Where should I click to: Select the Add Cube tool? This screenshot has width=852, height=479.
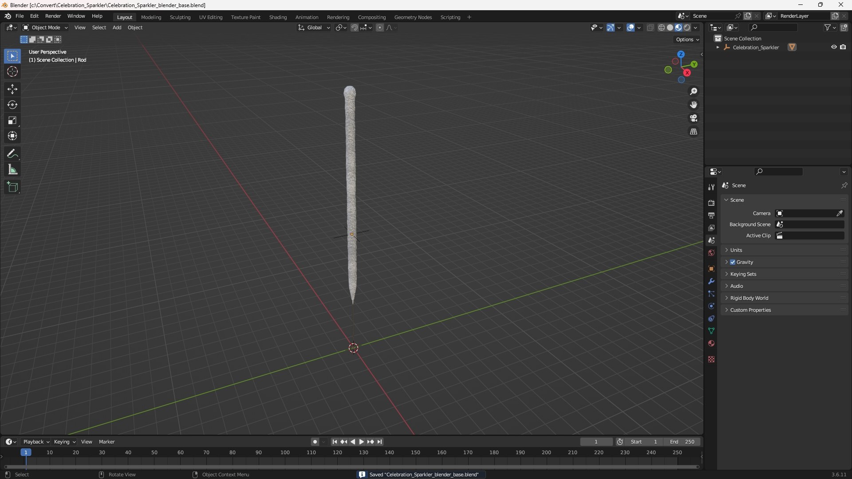tap(12, 187)
